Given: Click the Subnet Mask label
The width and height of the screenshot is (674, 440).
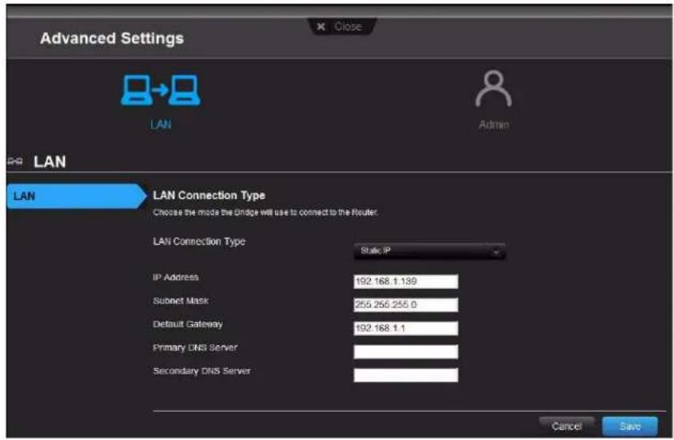Looking at the screenshot, I should pos(181,301).
